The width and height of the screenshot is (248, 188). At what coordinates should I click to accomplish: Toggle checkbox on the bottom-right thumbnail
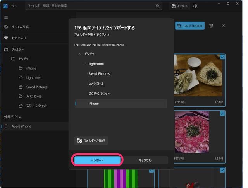(222, 170)
